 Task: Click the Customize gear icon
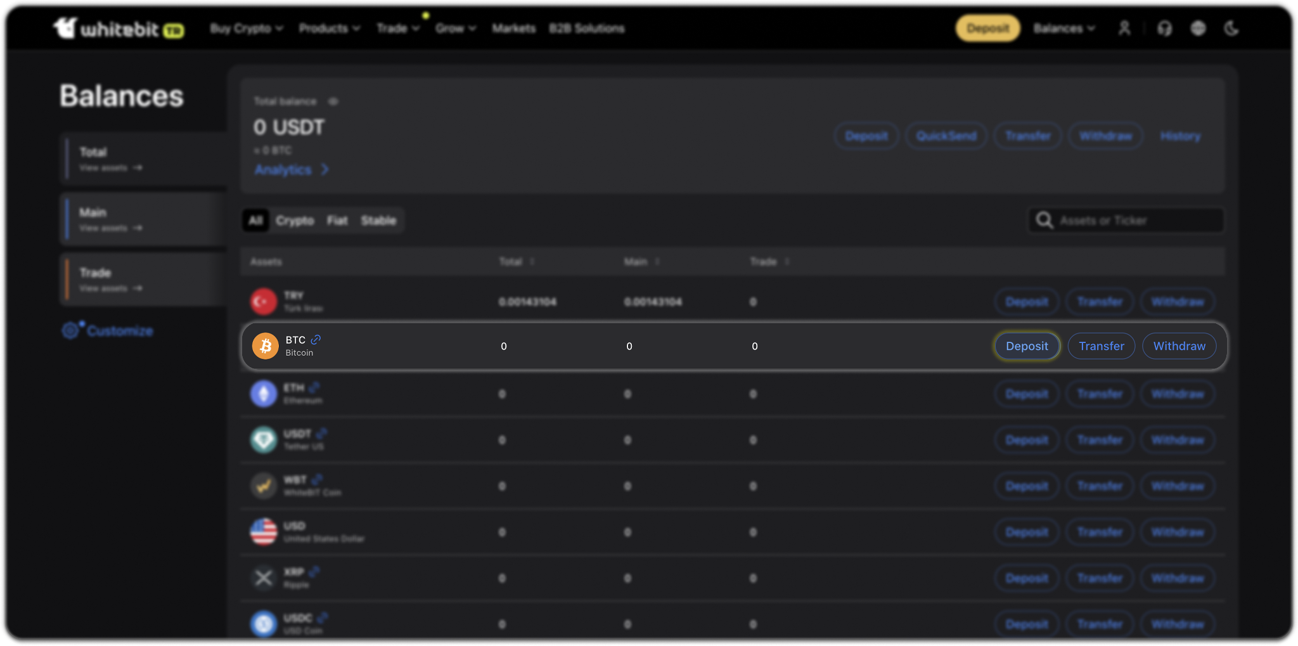tap(70, 330)
